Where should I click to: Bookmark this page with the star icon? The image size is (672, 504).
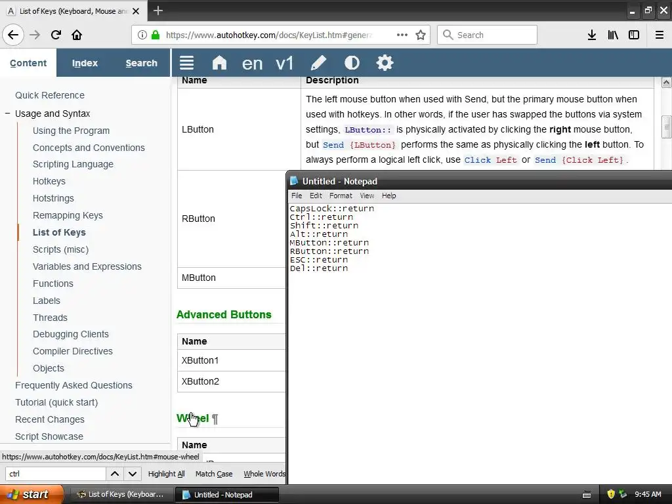click(x=421, y=35)
